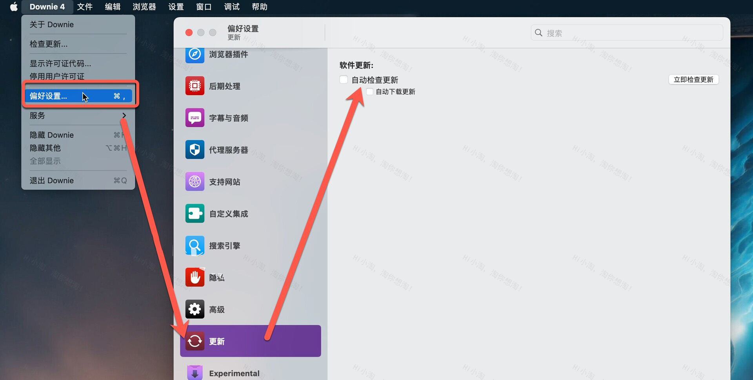
Task: Select the 支持网站 sidebar label
Action: 225,182
